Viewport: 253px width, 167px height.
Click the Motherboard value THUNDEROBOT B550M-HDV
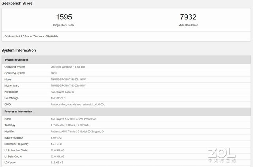coord(68,85)
